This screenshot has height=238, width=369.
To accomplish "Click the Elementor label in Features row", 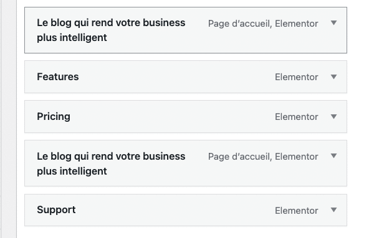I will click(297, 77).
